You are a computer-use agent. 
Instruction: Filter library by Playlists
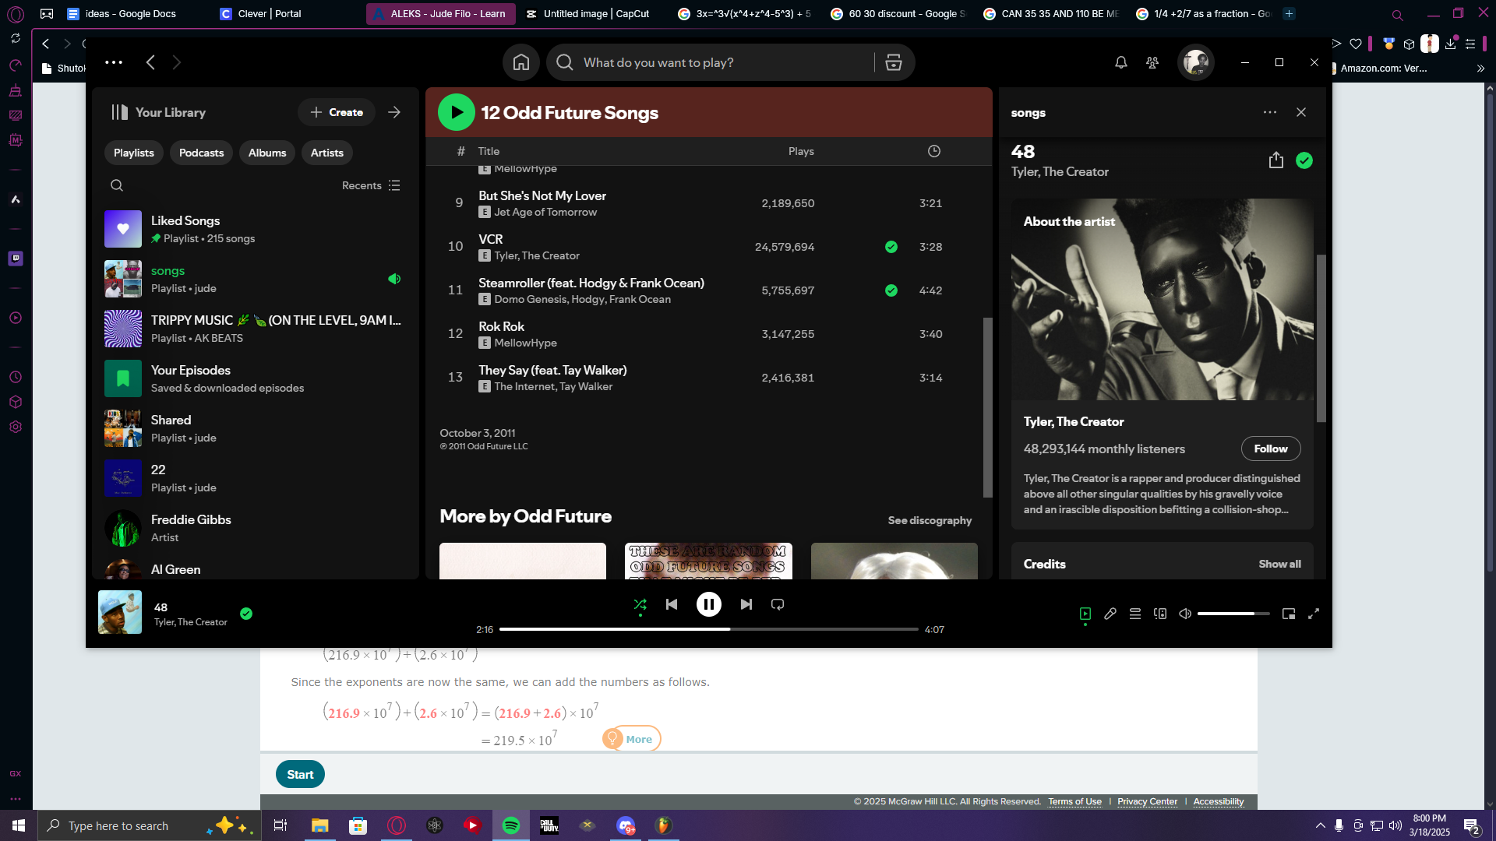click(x=134, y=153)
